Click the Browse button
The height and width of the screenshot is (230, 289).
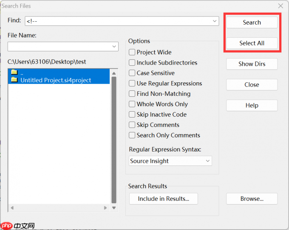(252, 199)
